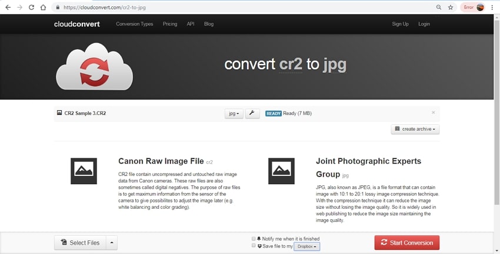Image resolution: width=500 pixels, height=254 pixels.
Task: Open Chrome's three-dot menu
Action: 492,8
